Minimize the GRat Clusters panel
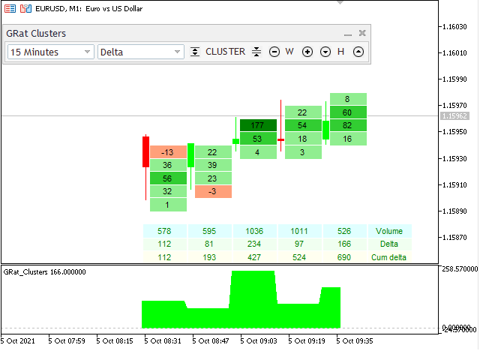 click(x=348, y=34)
